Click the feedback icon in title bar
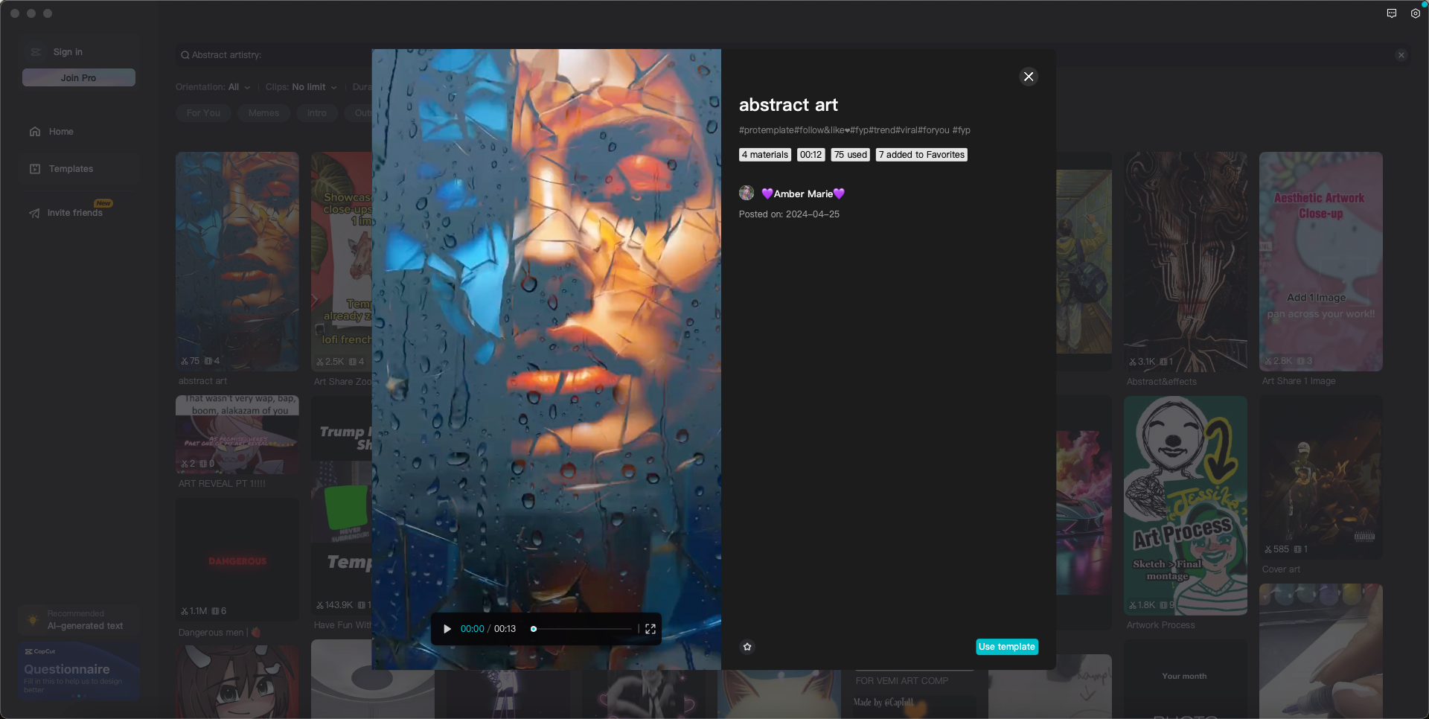 coord(1392,13)
